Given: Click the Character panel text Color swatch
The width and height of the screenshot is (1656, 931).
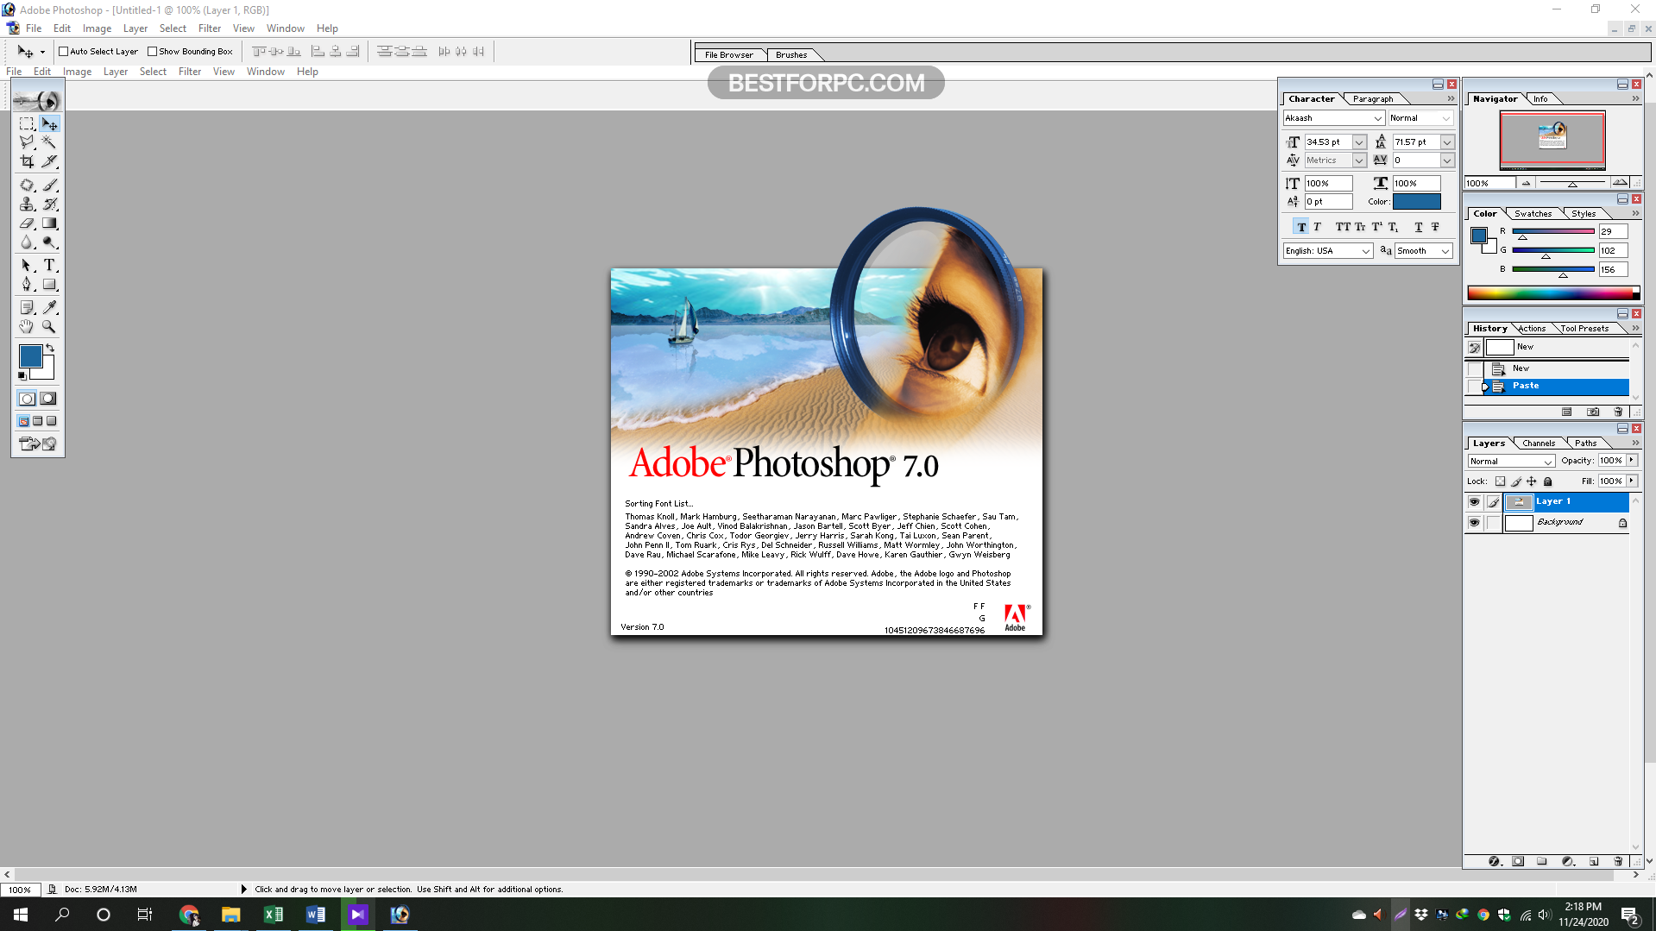Looking at the screenshot, I should point(1416,202).
